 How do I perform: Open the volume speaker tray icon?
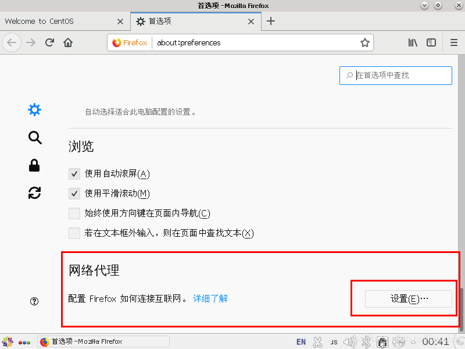click(x=350, y=342)
